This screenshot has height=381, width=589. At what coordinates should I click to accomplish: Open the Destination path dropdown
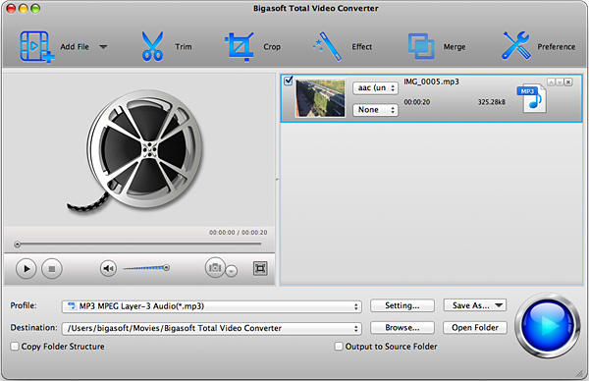click(211, 328)
